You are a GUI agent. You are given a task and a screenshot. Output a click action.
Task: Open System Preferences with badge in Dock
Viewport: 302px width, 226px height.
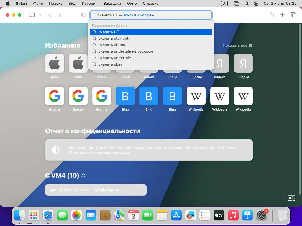(262, 215)
